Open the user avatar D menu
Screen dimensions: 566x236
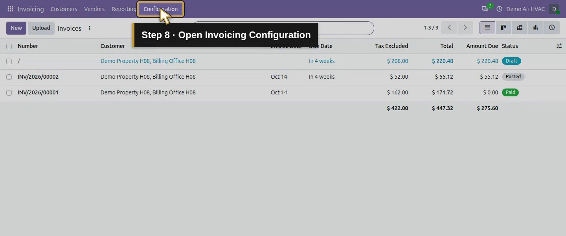coord(554,9)
